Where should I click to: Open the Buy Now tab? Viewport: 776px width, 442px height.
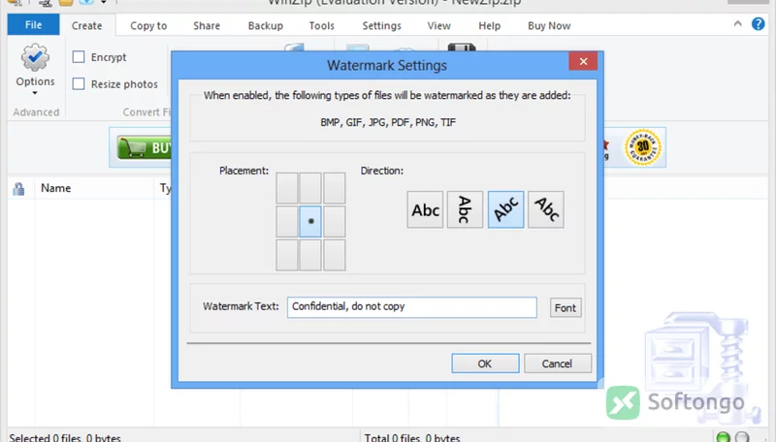[549, 26]
